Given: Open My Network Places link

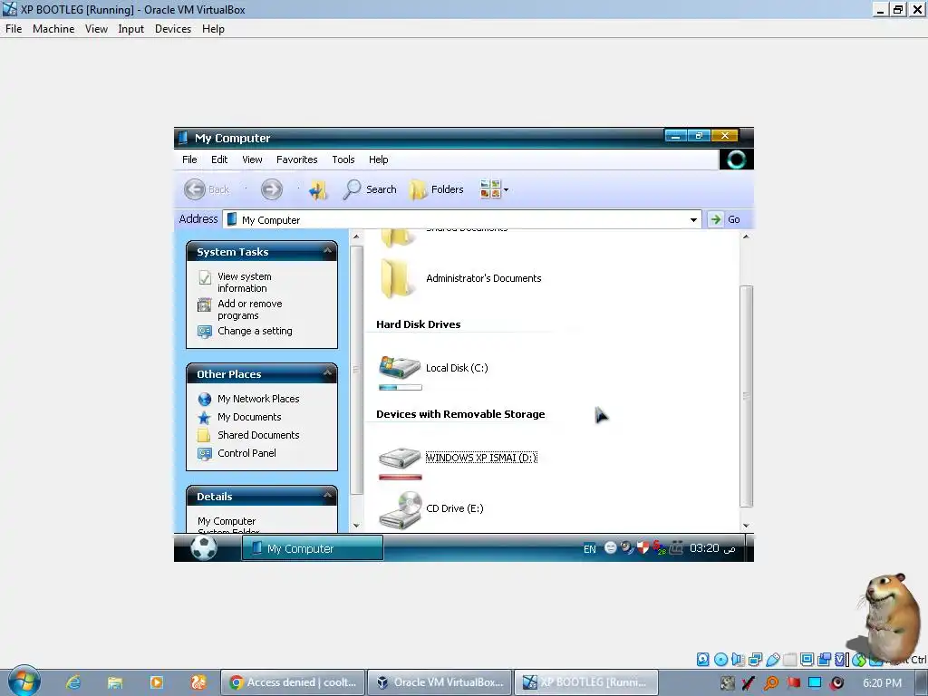Looking at the screenshot, I should (x=258, y=399).
